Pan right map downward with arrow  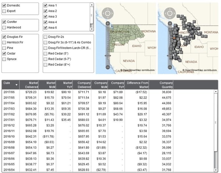coord(170,18)
